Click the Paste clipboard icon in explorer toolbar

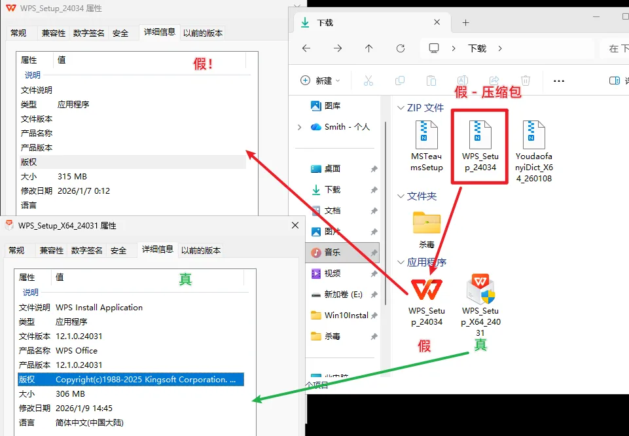pos(431,81)
